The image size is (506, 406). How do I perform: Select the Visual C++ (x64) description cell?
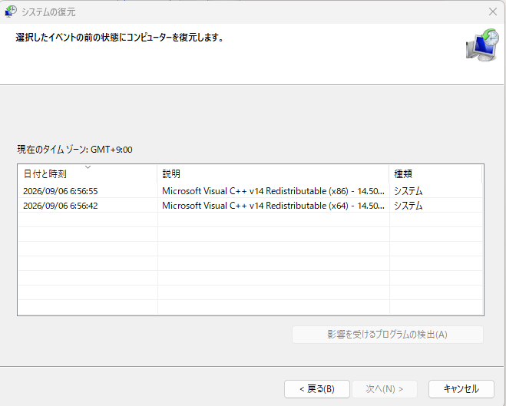(x=273, y=206)
